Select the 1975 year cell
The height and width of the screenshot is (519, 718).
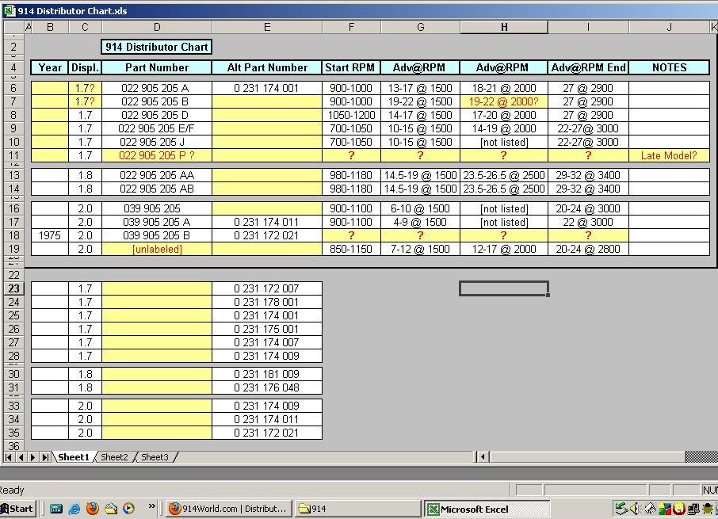(49, 235)
